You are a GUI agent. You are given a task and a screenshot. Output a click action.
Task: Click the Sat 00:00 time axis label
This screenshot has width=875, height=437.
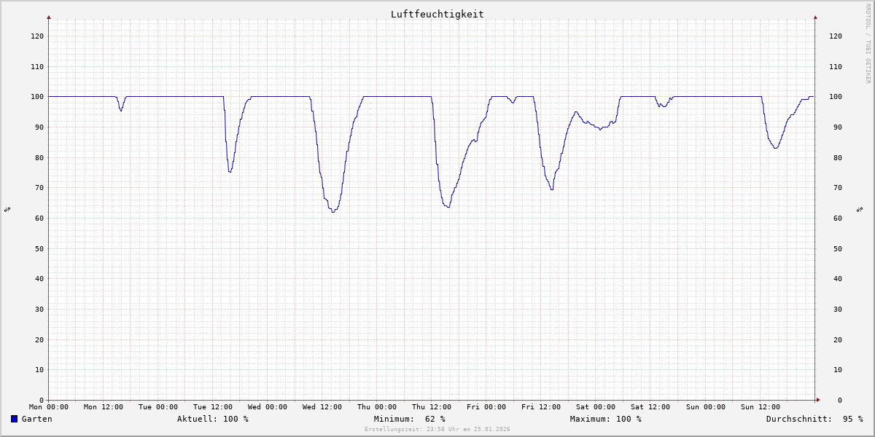596,407
